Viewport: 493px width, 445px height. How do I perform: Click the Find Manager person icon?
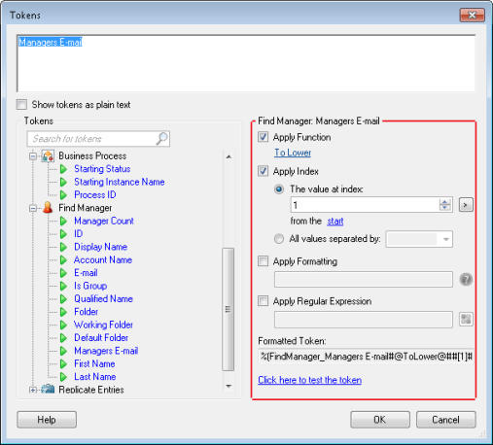tap(48, 208)
